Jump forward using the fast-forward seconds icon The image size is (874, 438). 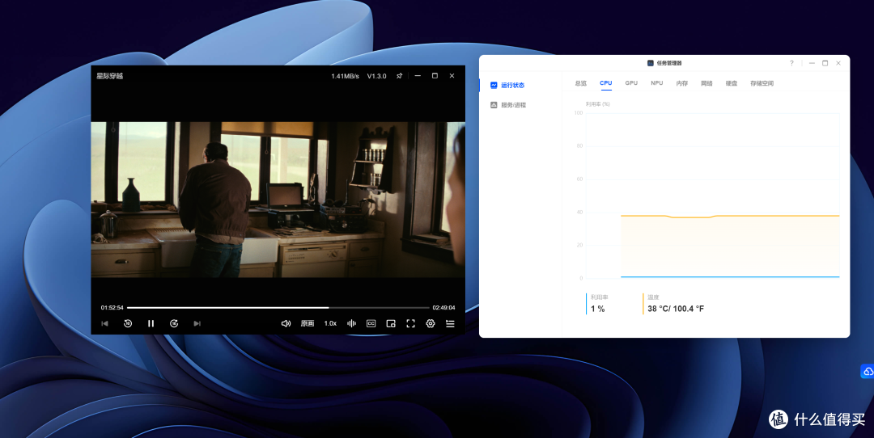point(174,323)
